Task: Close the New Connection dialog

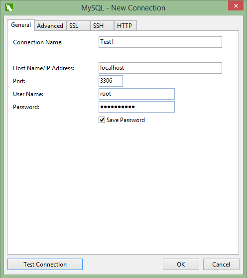Action: (x=236, y=5)
